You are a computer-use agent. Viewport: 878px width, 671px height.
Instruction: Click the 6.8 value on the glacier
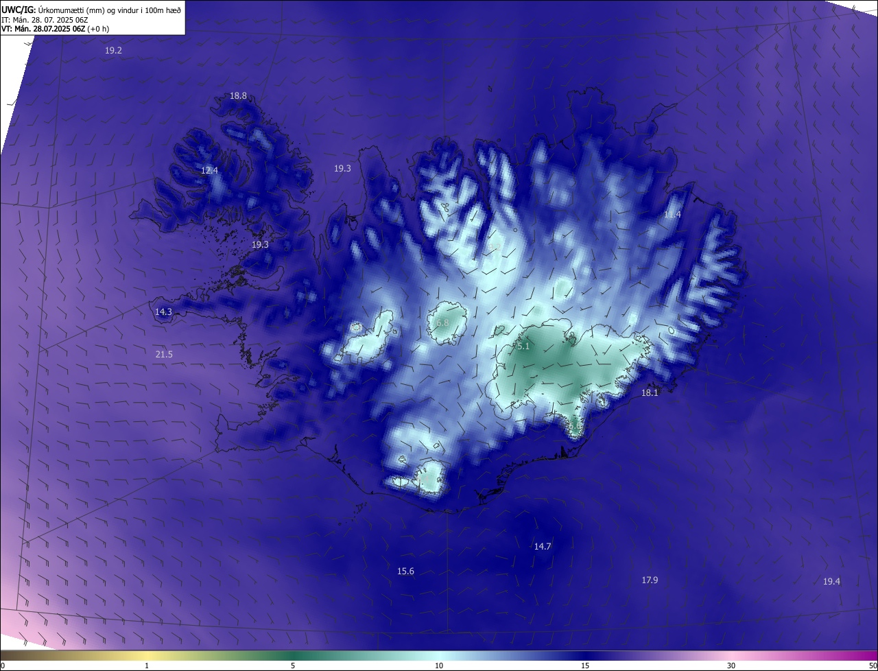click(x=442, y=322)
